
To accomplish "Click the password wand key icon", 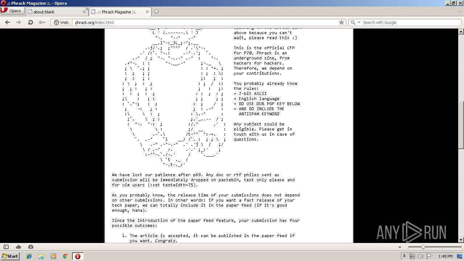I will (x=42, y=22).
